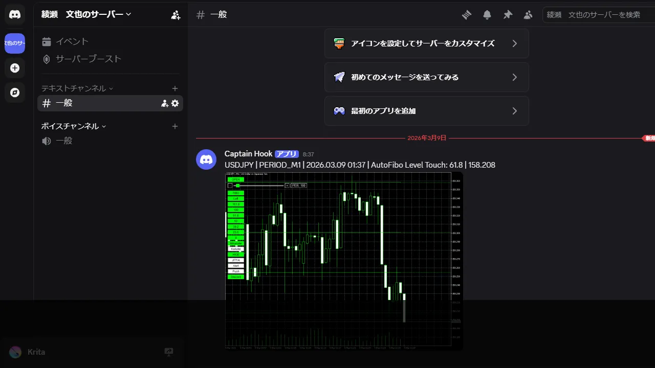The image size is (655, 368).
Task: Open the Threads icon in the channel header
Action: (x=467, y=14)
